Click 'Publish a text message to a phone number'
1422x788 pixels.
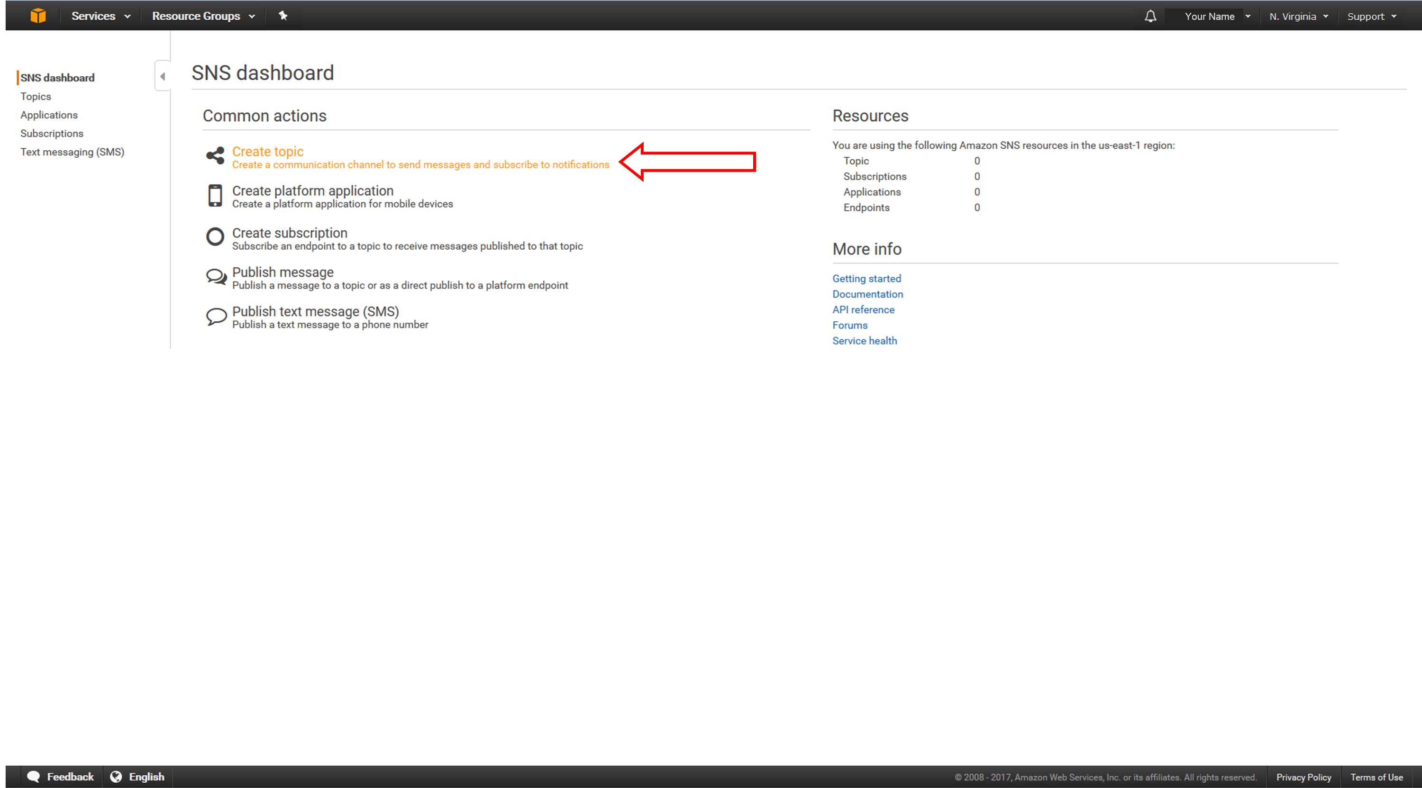[330, 325]
